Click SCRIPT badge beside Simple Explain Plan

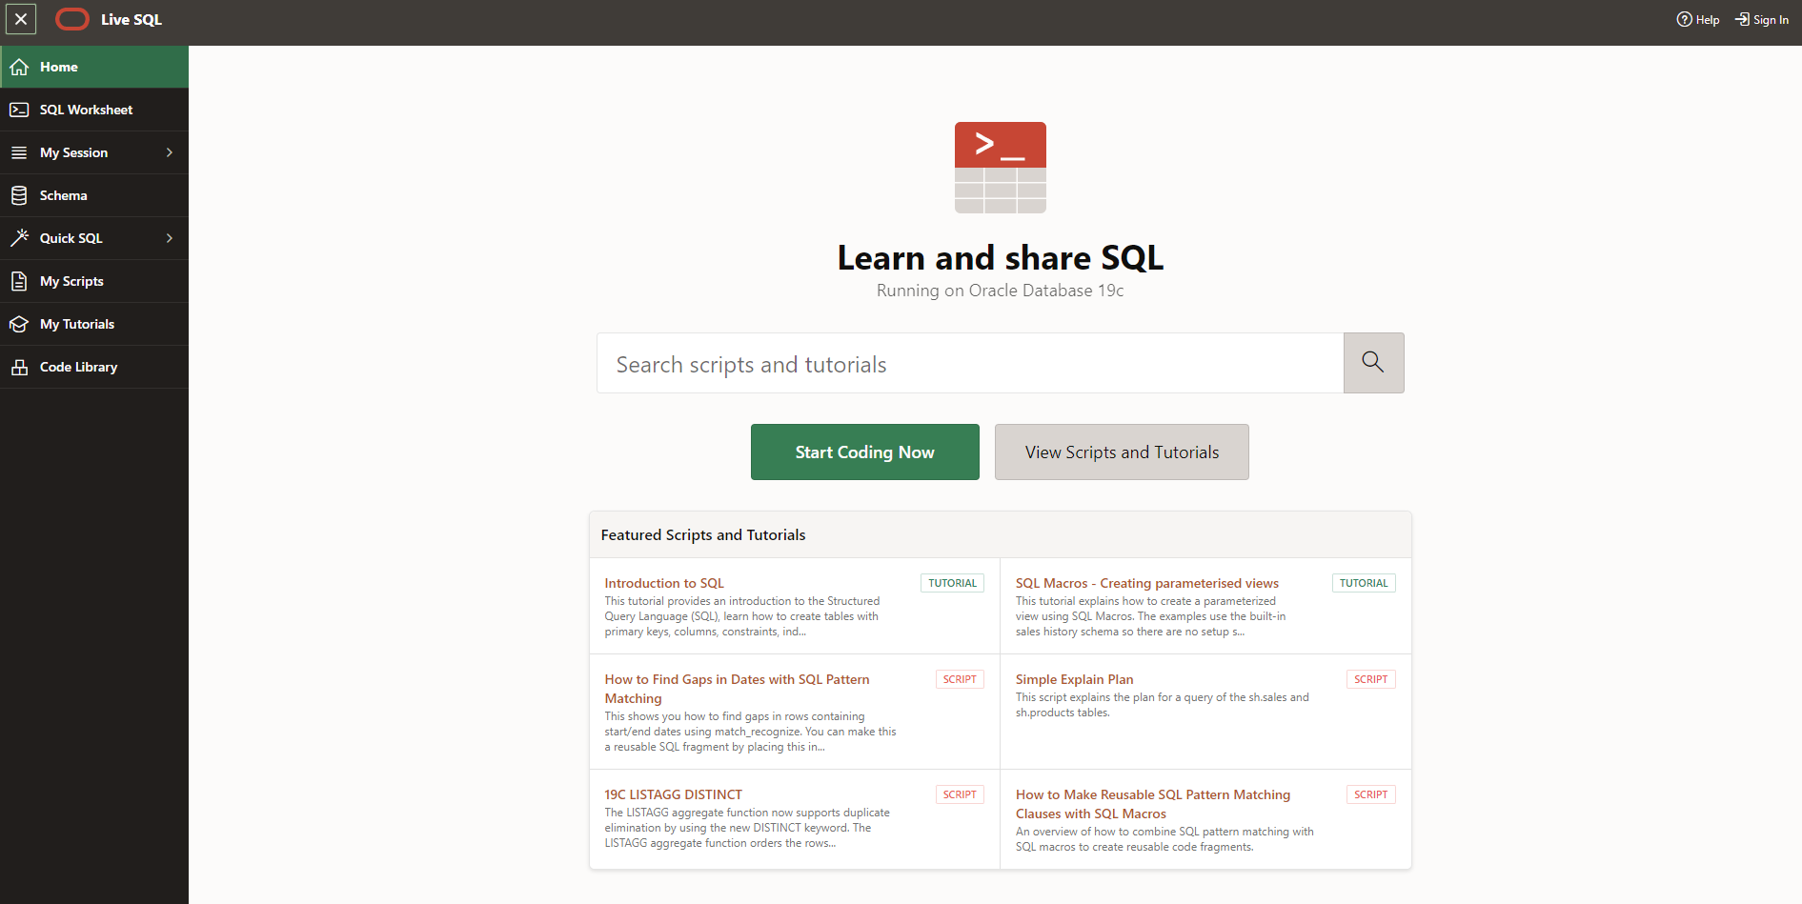[1370, 679]
